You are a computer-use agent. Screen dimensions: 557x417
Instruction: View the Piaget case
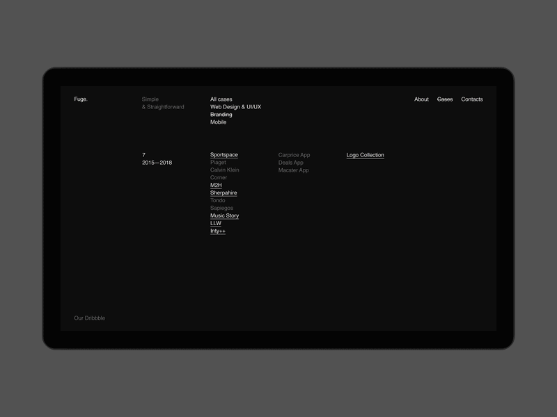click(219, 162)
